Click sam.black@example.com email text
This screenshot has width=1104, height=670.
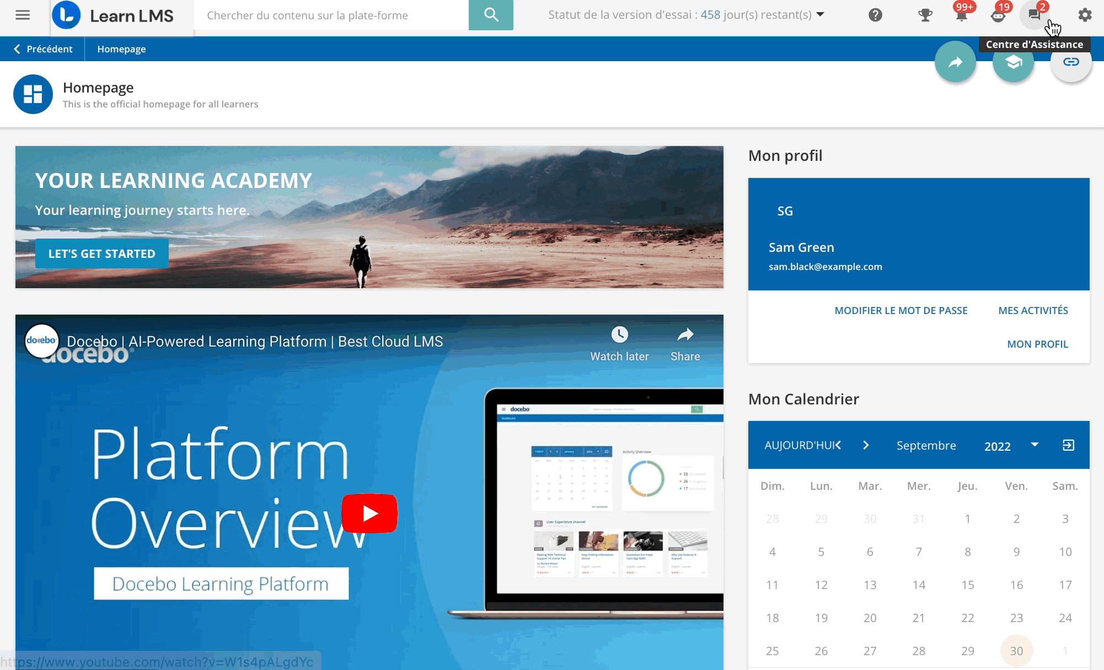pyautogui.click(x=826, y=267)
